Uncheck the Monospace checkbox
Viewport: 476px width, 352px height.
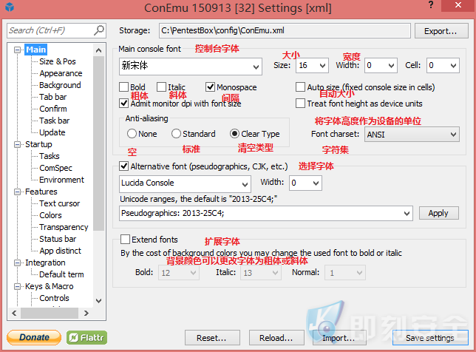pyautogui.click(x=210, y=87)
